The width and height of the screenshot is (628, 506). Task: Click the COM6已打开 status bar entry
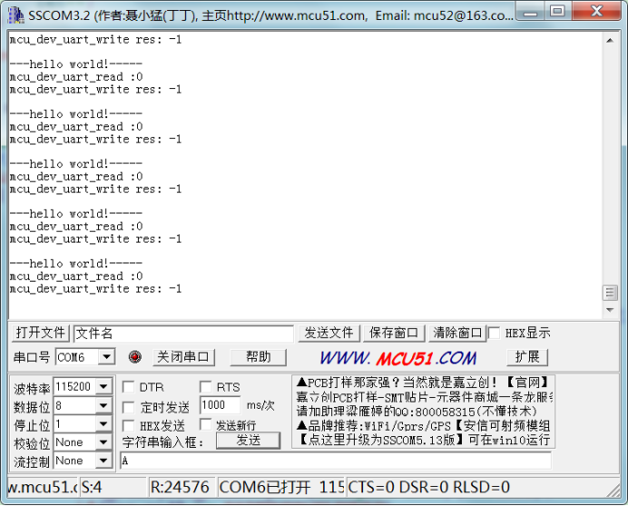tap(281, 487)
